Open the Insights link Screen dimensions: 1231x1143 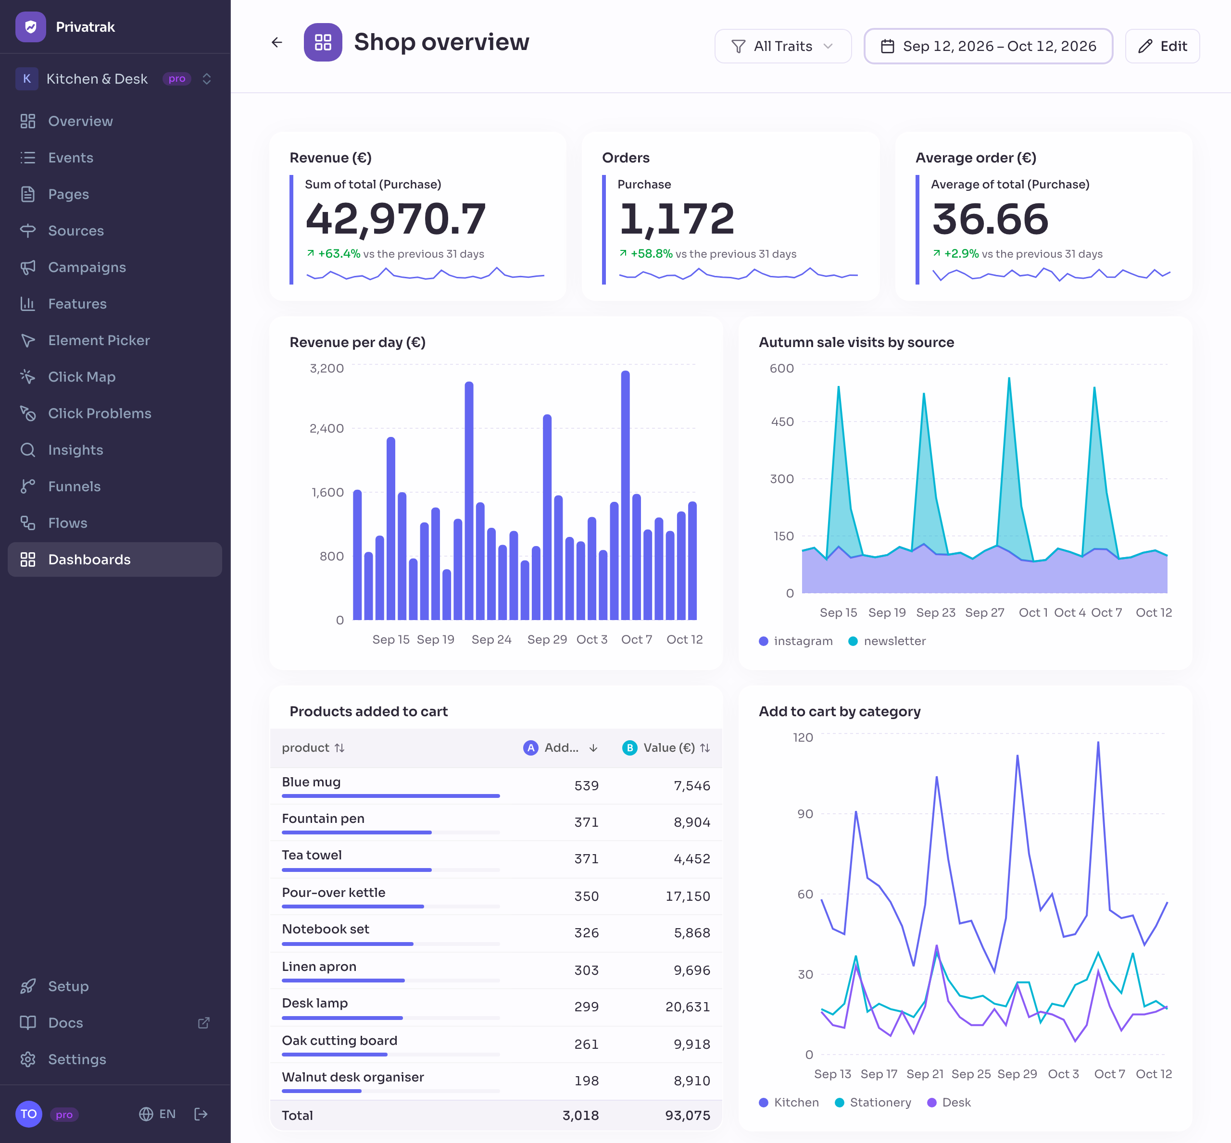115,450
